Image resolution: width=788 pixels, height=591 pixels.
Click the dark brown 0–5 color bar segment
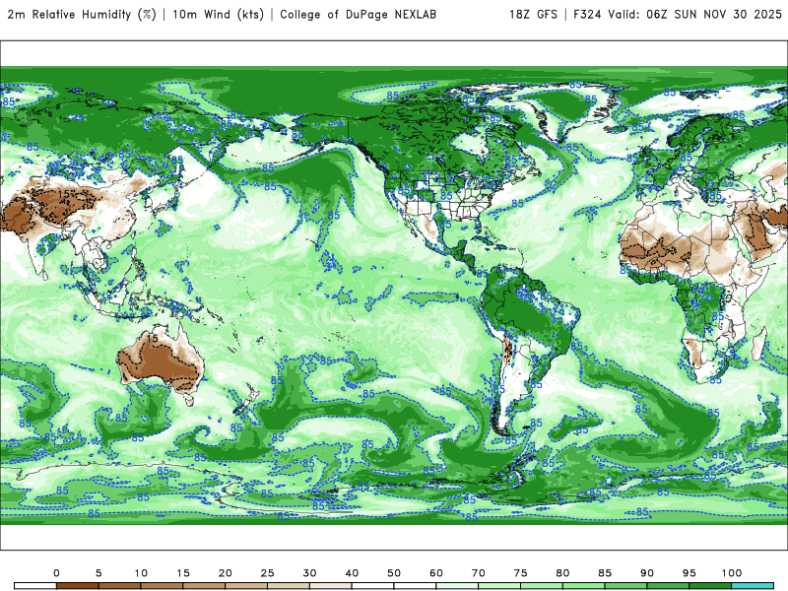click(78, 586)
